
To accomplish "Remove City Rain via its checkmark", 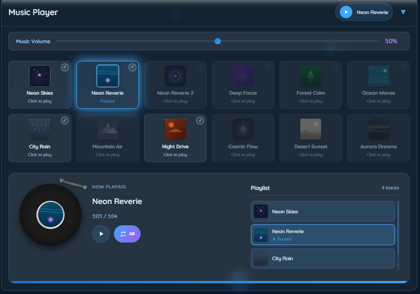I will pyautogui.click(x=65, y=121).
